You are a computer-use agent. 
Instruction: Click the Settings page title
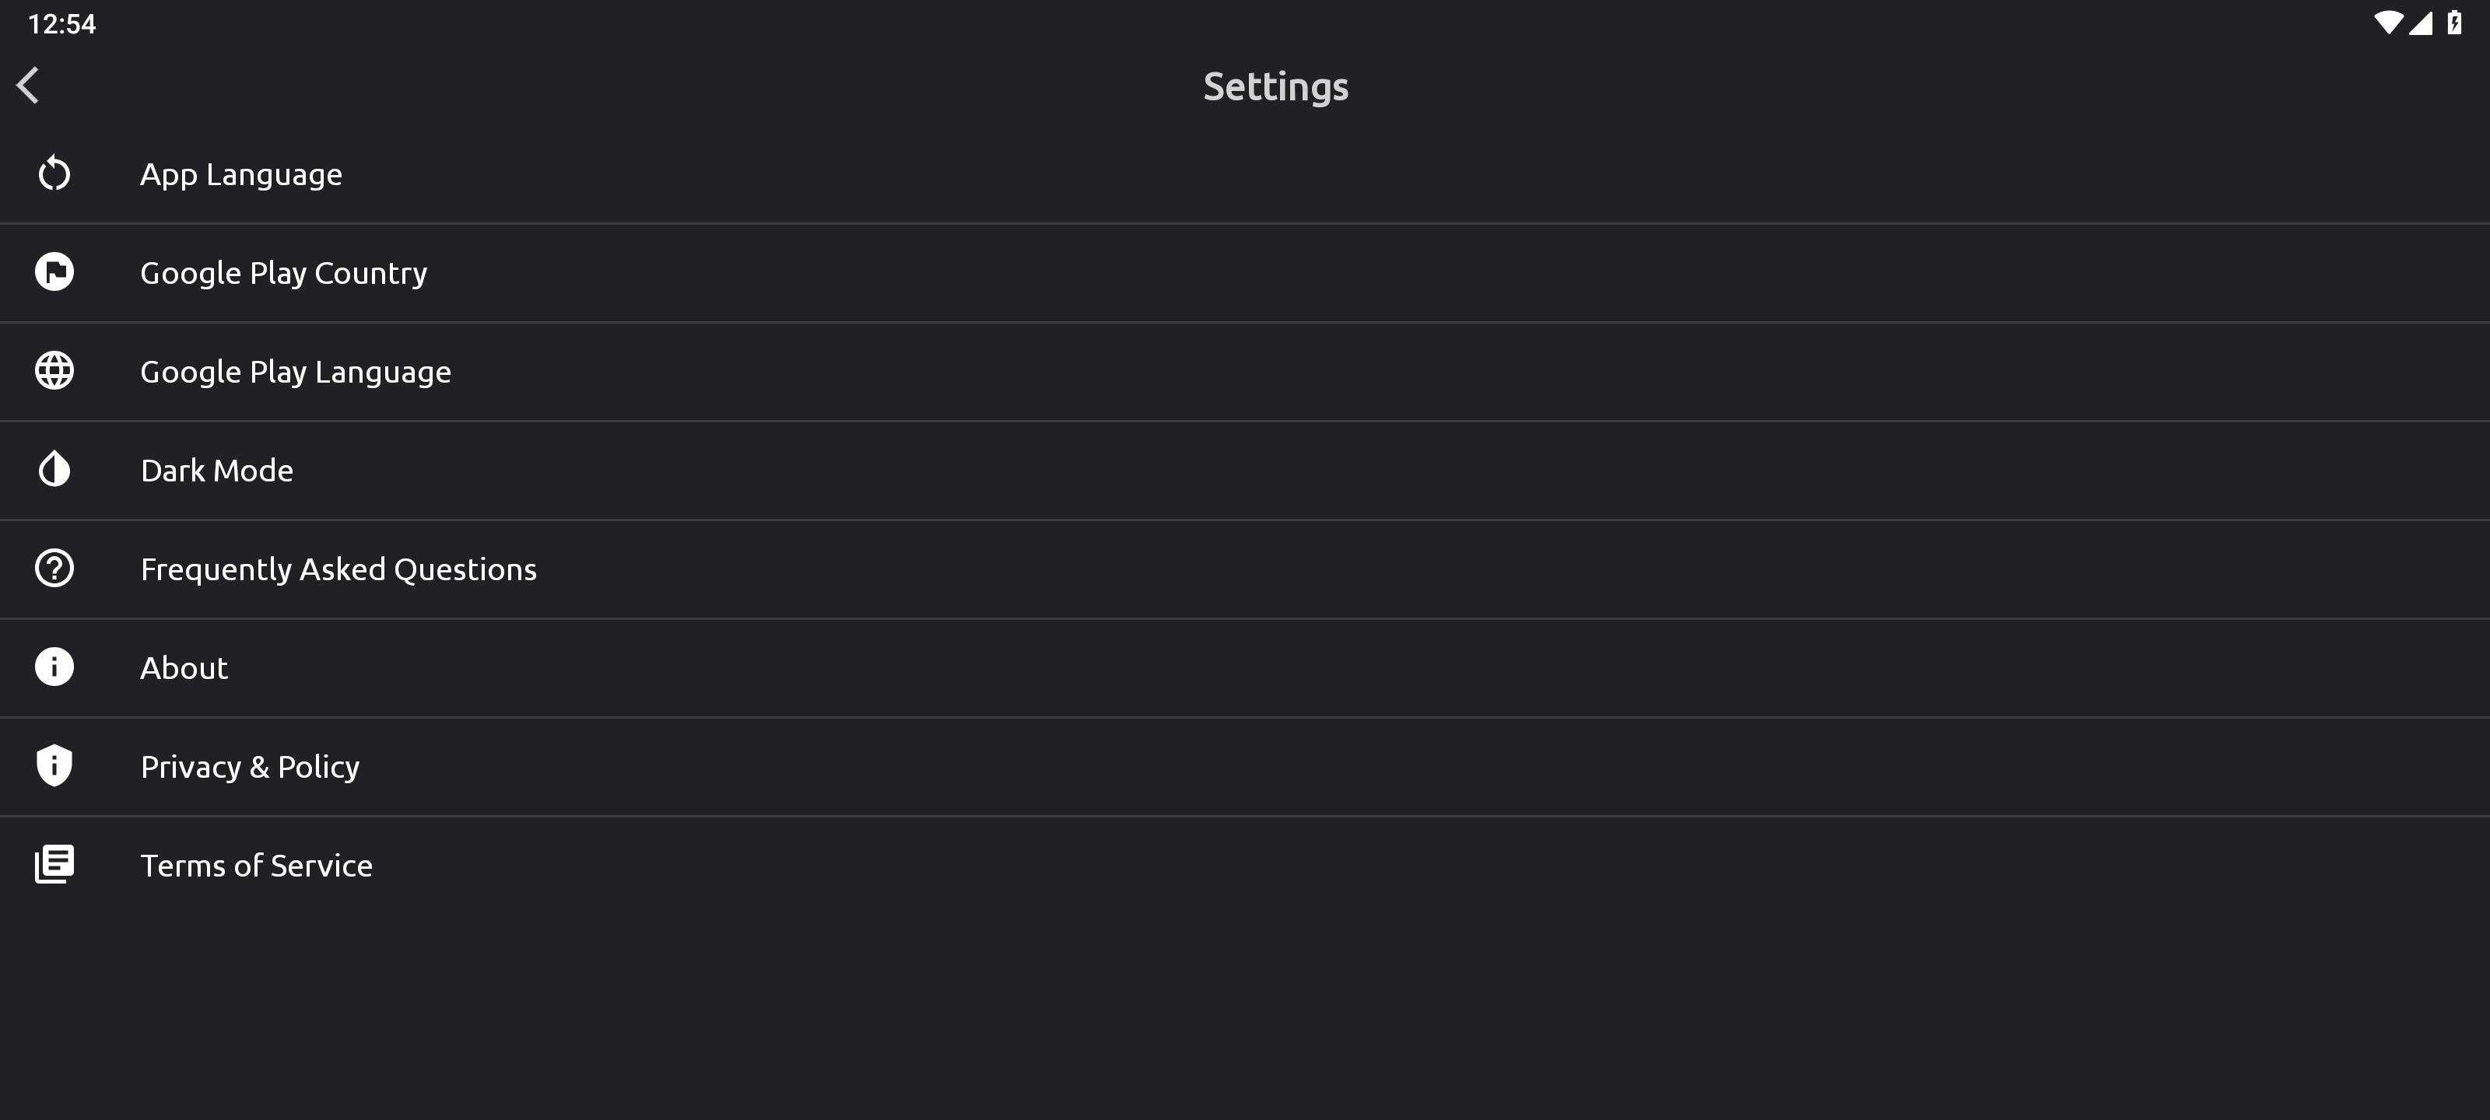[x=1275, y=87]
